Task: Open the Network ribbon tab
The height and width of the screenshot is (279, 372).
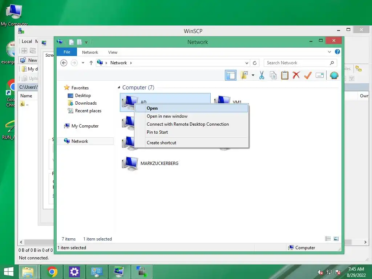Action: [90, 52]
